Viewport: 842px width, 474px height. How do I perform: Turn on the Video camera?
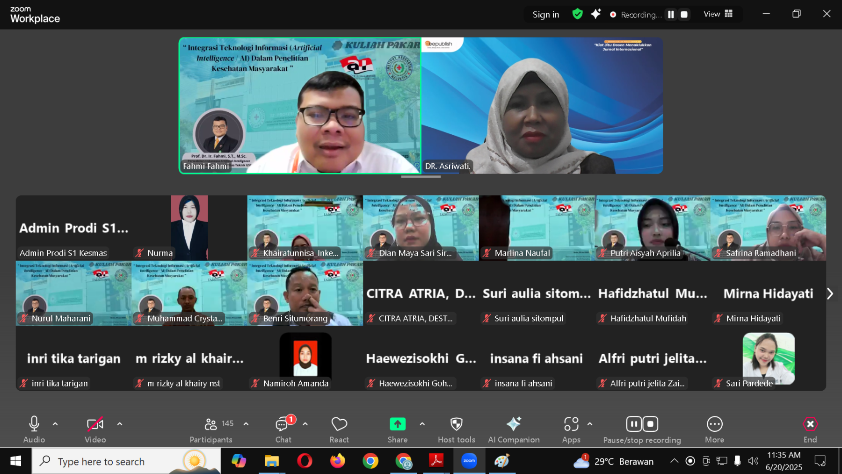[x=95, y=428]
